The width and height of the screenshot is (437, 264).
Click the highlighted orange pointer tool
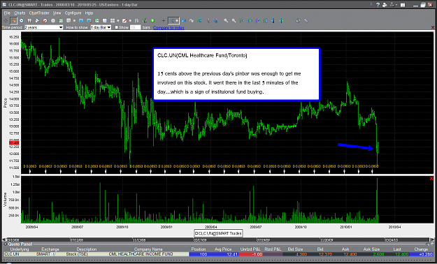pos(13,21)
